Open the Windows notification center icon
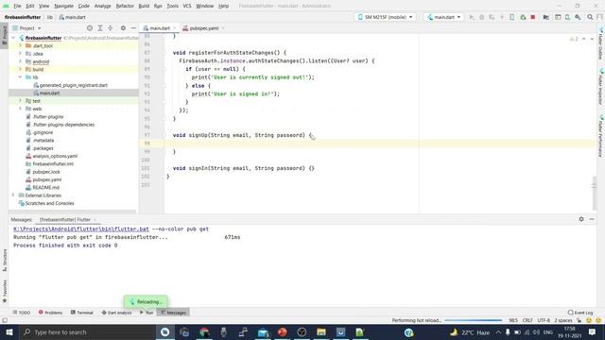Image resolution: width=605 pixels, height=340 pixels. pyautogui.click(x=592, y=331)
